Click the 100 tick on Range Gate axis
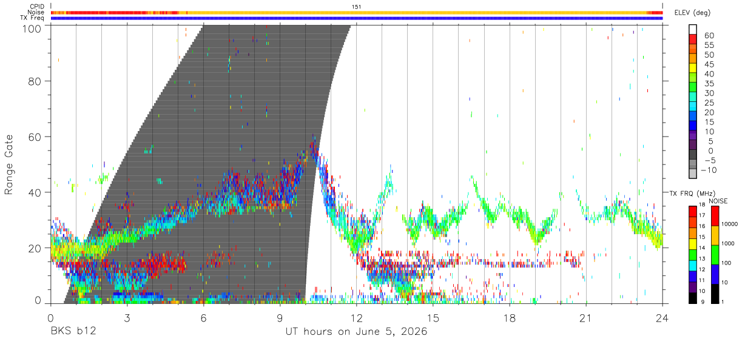This screenshot has width=745, height=344. (x=31, y=28)
